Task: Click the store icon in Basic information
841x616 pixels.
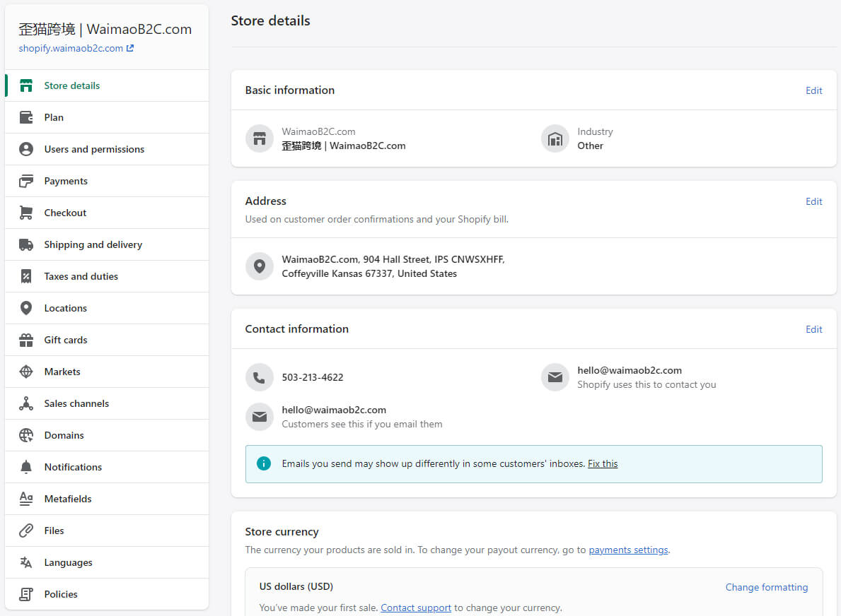Action: click(x=260, y=138)
